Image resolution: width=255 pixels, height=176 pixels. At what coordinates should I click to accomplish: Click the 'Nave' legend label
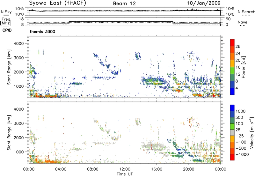(x=243, y=22)
